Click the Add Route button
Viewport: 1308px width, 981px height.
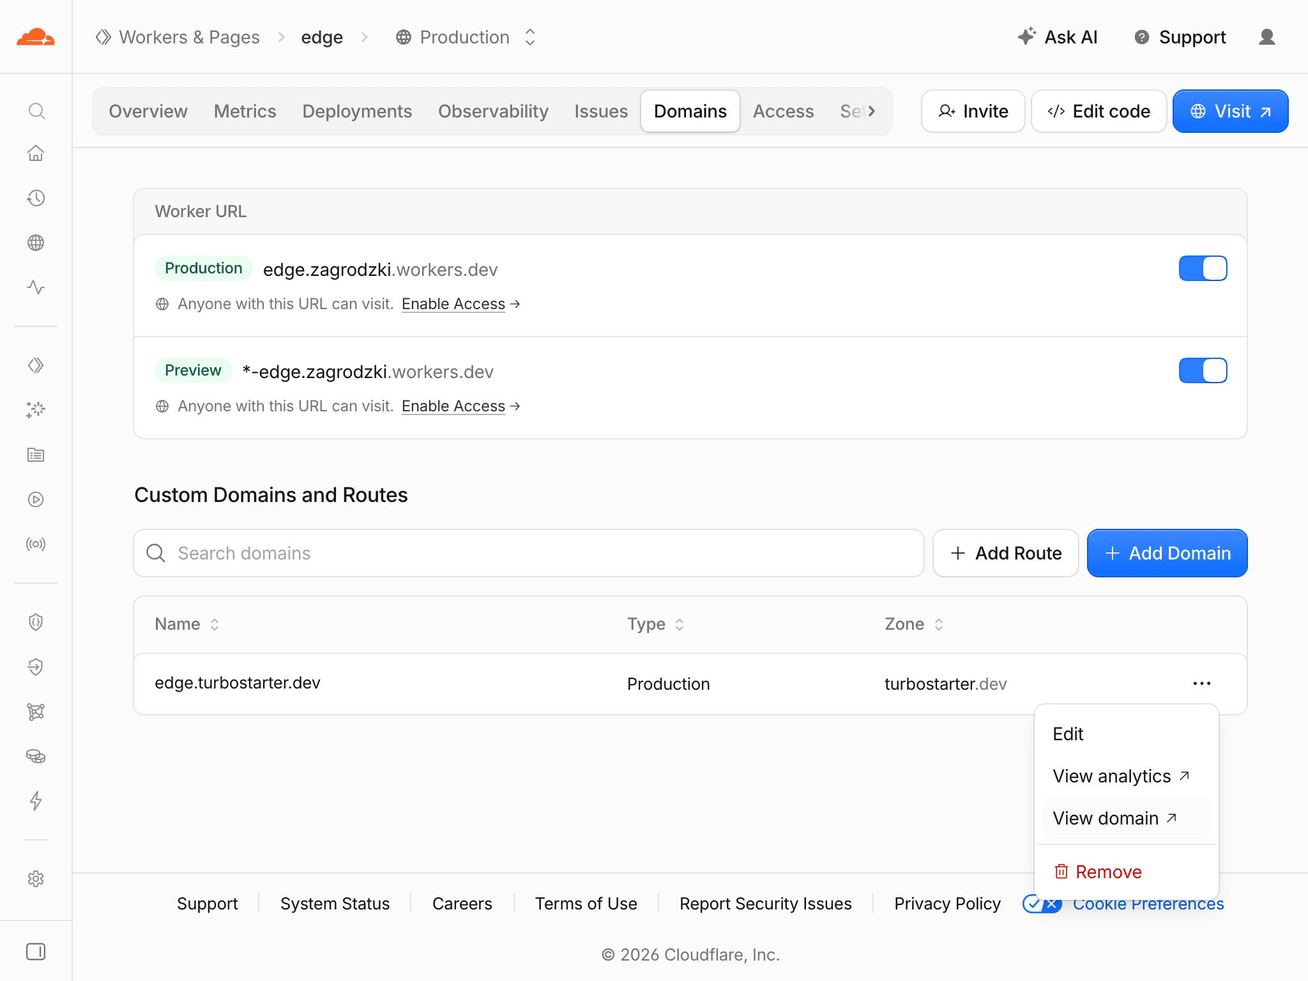1006,553
